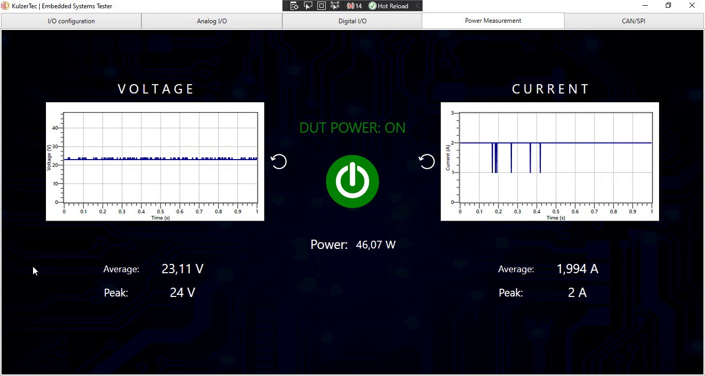Collapse the debug toolbar with the chevron

coord(418,6)
